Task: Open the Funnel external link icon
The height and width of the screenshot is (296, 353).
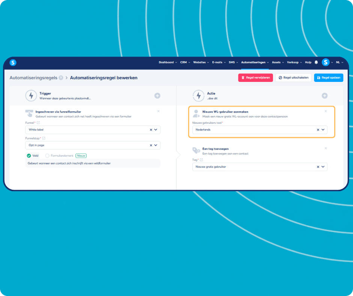Action: [38, 123]
